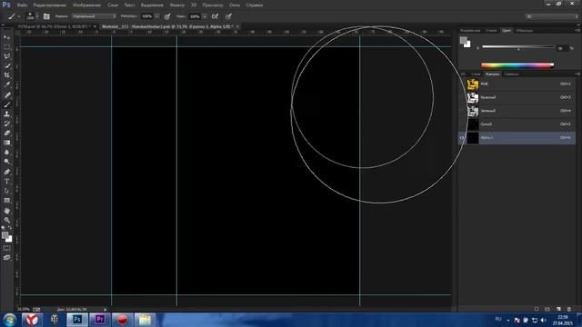The image size is (582, 327).
Task: Select the Dodge tool
Action: 6,162
